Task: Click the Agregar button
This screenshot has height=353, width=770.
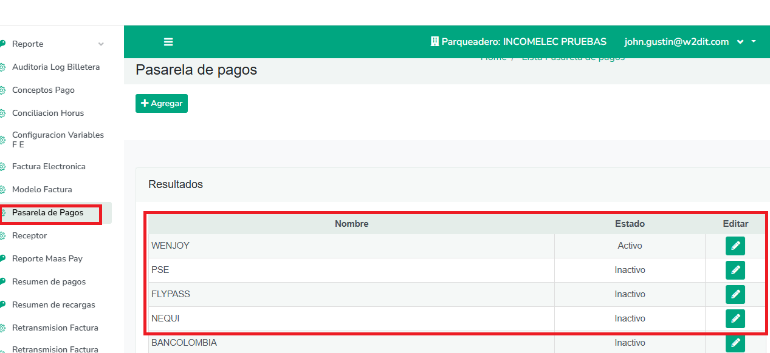Action: (x=162, y=103)
